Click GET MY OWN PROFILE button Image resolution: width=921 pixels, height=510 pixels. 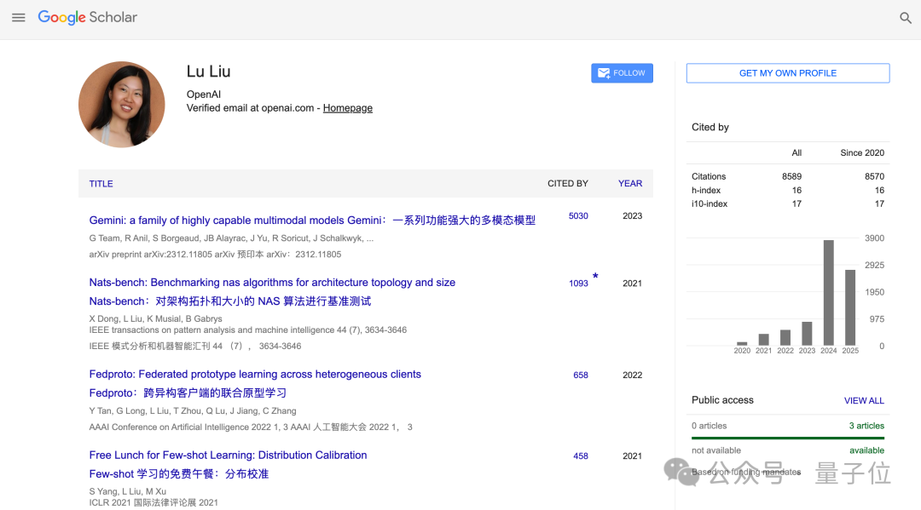[788, 73]
